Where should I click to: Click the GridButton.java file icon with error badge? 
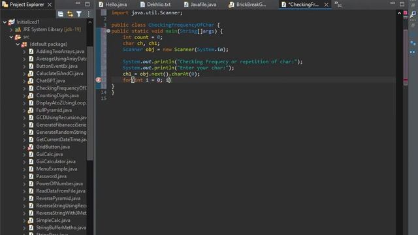point(31,147)
